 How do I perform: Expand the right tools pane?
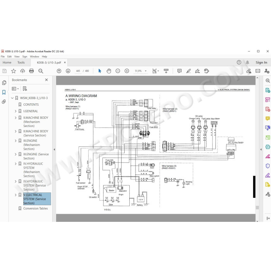(268, 218)
